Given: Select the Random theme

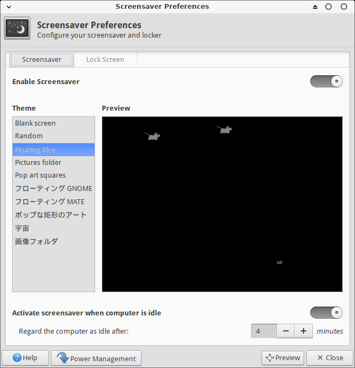Looking at the screenshot, I should (x=54, y=136).
